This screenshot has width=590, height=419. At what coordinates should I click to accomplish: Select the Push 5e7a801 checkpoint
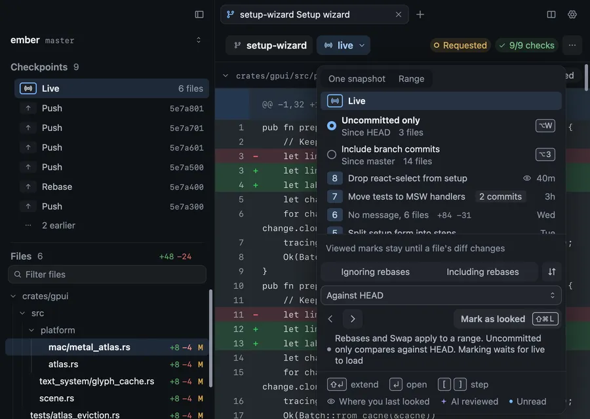point(111,108)
